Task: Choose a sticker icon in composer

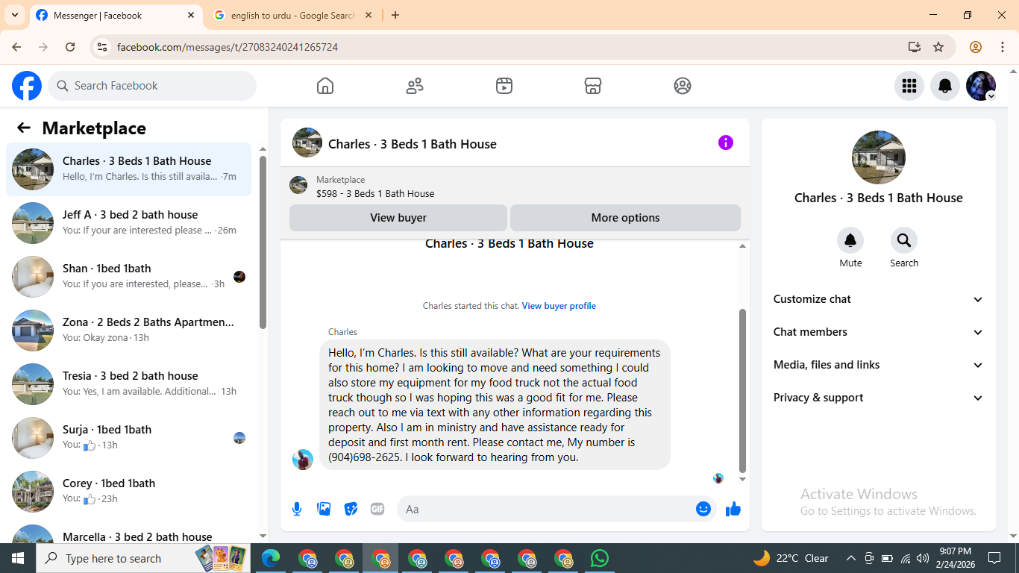Action: (351, 509)
